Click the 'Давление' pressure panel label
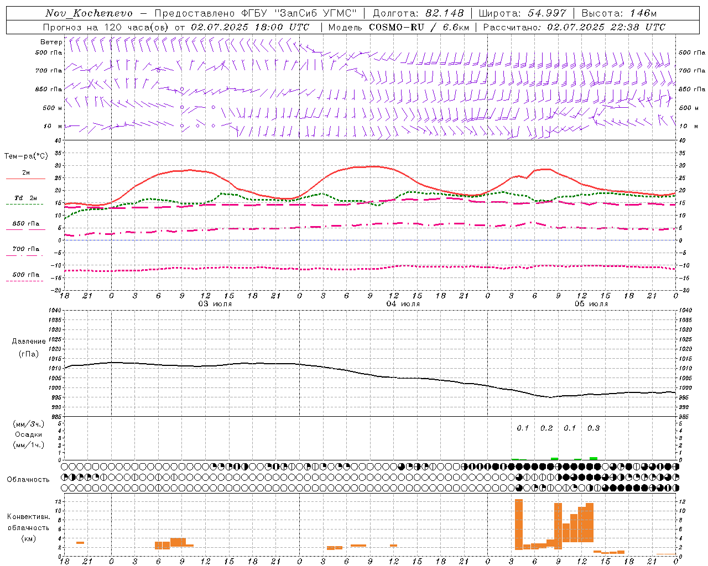 29,342
